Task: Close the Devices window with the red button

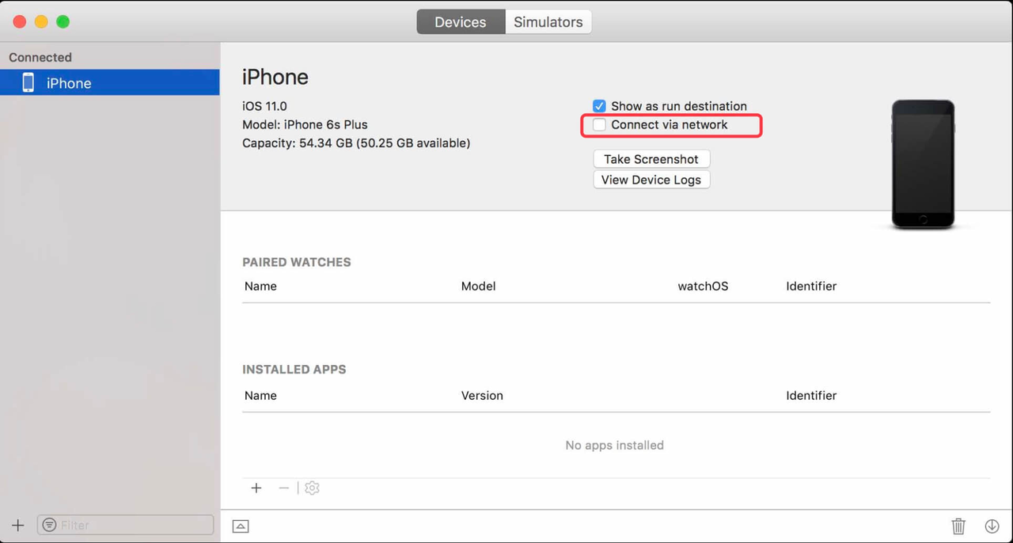Action: pos(20,22)
